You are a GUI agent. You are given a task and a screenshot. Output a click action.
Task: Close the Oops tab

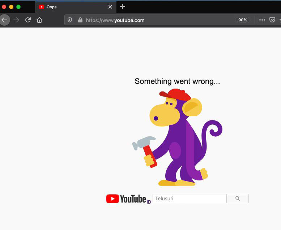[110, 7]
